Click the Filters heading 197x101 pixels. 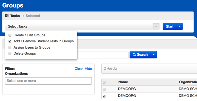click(x=10, y=69)
